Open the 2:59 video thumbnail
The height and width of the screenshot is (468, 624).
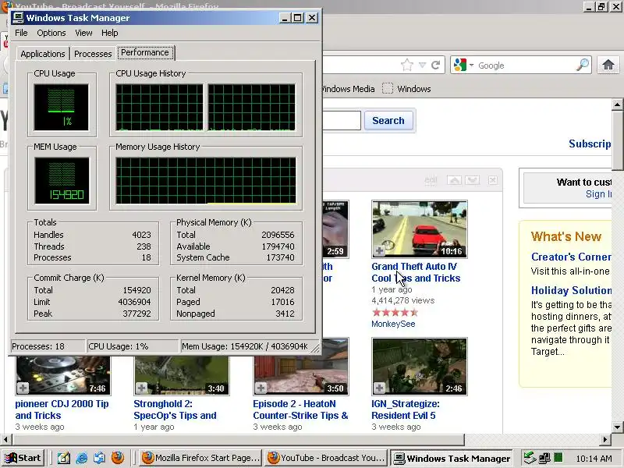click(x=336, y=229)
